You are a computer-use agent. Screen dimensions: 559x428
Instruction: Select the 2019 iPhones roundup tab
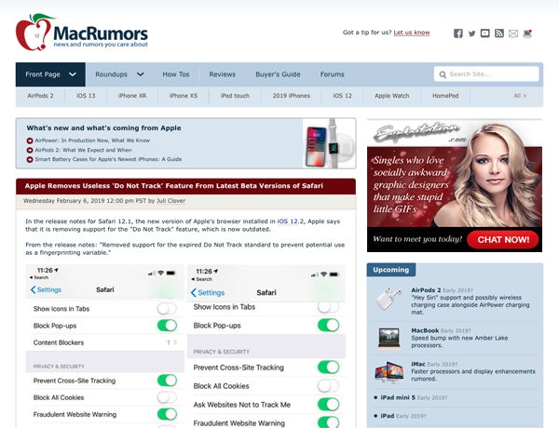[x=292, y=96]
